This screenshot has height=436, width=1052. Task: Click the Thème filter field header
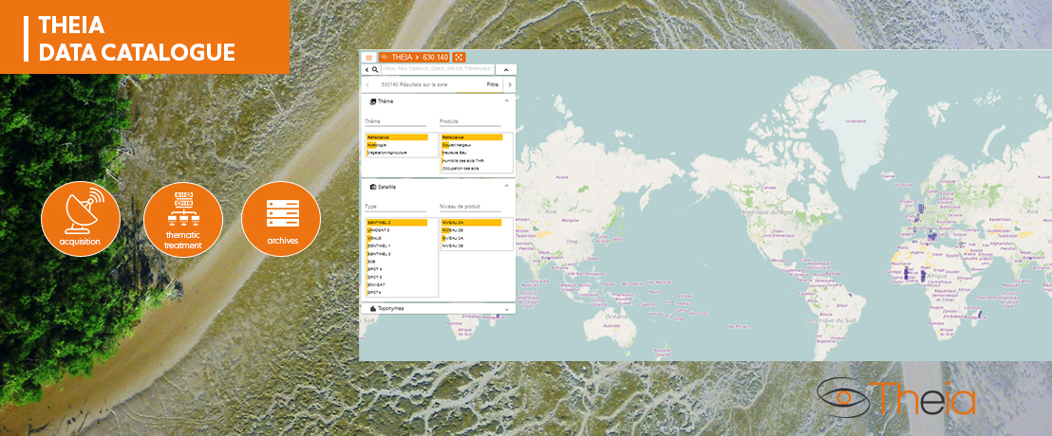(x=395, y=122)
